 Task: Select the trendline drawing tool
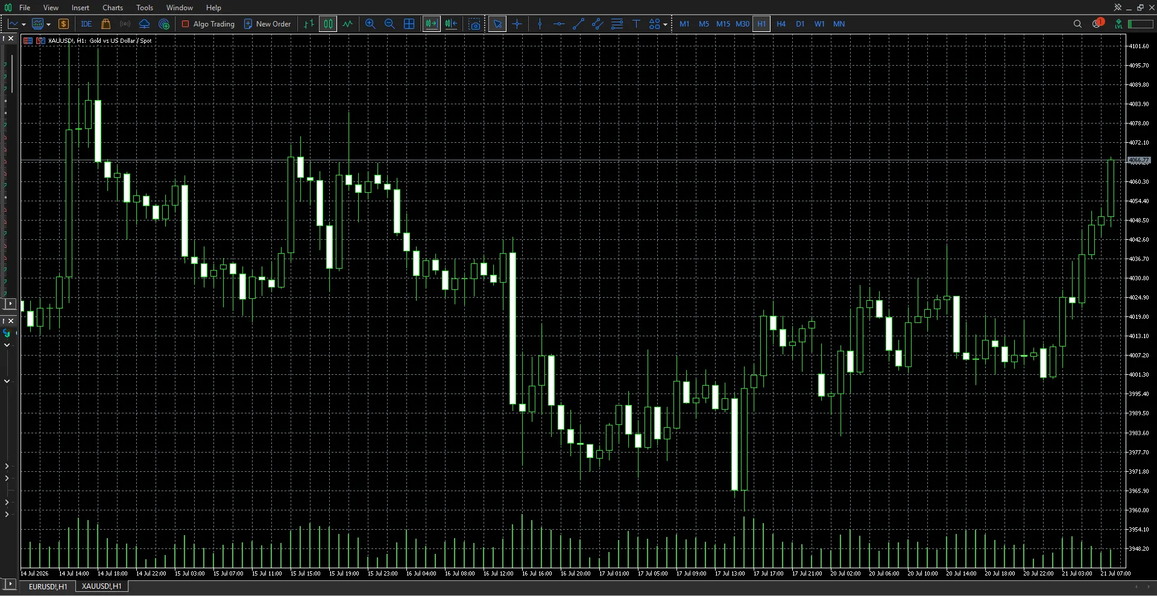click(578, 24)
